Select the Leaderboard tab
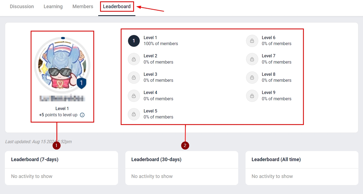The image size is (363, 194). coord(117,7)
